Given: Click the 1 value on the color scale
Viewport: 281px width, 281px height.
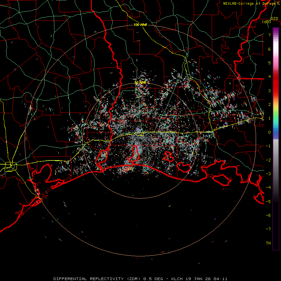Looking at the screenshot, I should (x=269, y=118).
